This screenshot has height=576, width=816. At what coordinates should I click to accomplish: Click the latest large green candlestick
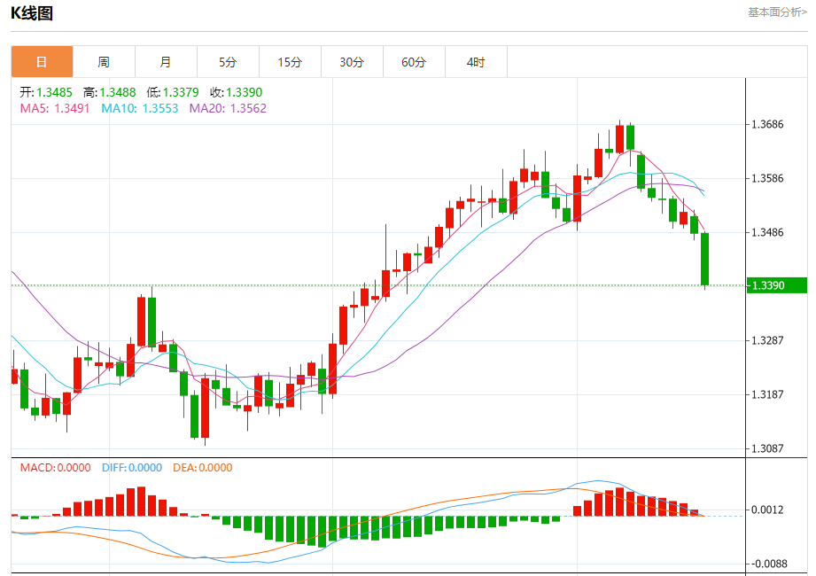click(x=704, y=259)
